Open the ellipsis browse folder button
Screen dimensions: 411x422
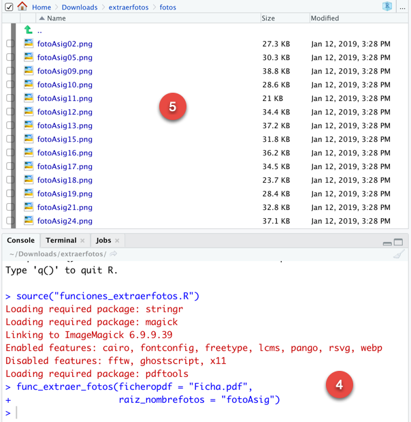coord(402,7)
